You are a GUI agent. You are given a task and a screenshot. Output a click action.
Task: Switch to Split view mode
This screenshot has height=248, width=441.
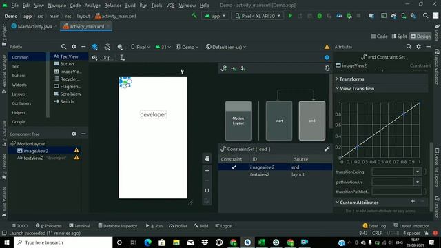399,37
